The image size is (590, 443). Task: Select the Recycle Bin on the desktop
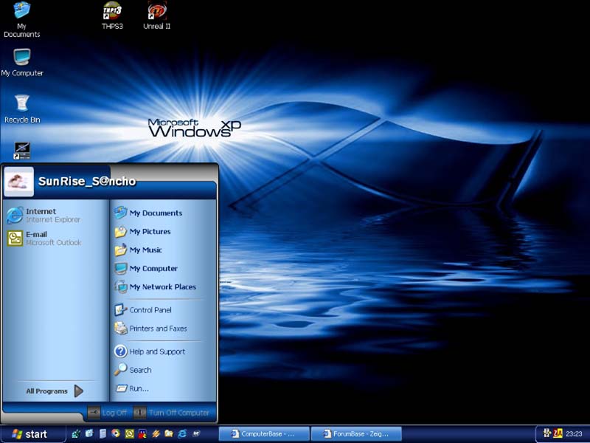(22, 109)
